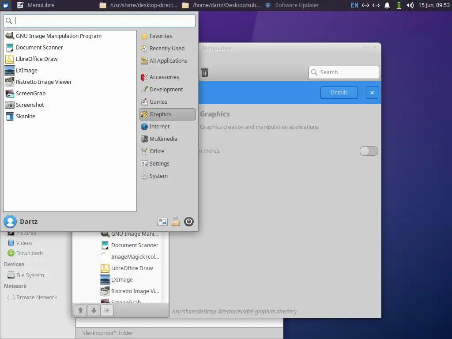Open Document Scanner in Whisker menu

point(70,48)
